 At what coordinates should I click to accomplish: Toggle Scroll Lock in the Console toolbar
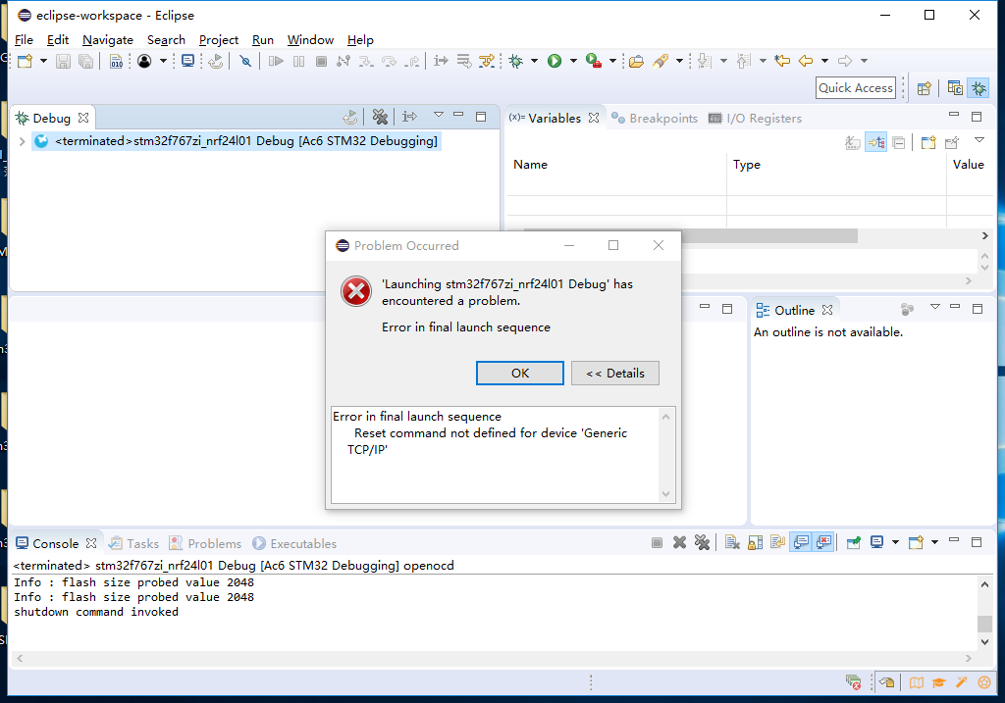coord(755,542)
